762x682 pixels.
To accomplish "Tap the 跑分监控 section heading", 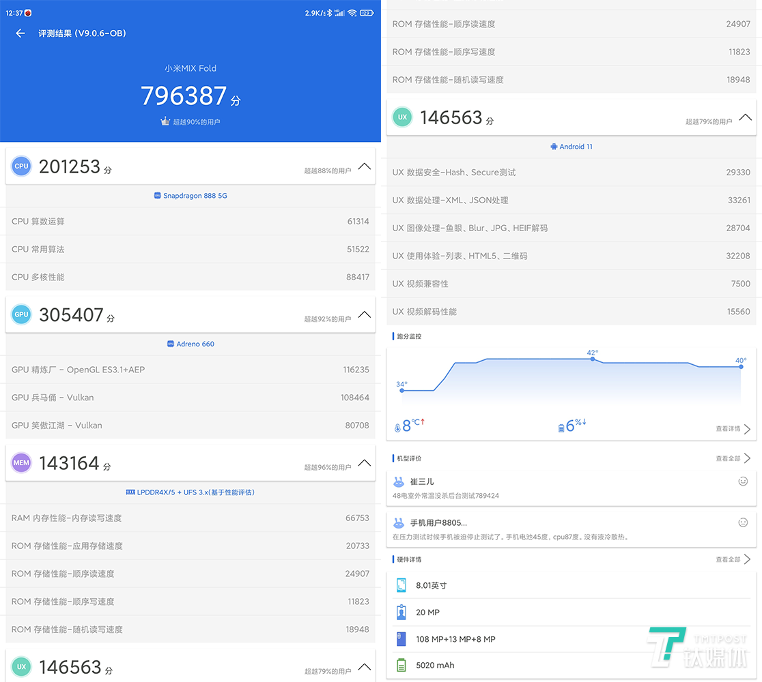I will 409,336.
